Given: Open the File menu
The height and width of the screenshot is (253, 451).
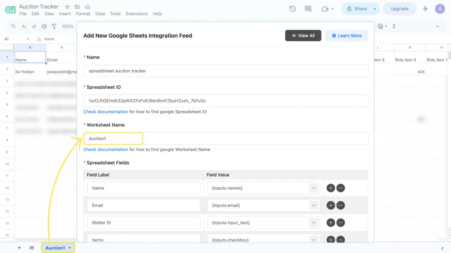Looking at the screenshot, I should (x=23, y=14).
